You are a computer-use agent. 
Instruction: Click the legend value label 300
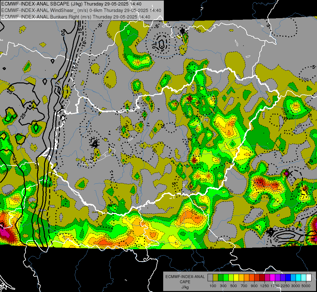tap(223, 286)
